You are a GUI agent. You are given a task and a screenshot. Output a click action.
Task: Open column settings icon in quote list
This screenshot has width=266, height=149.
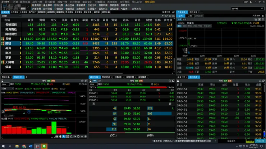(173, 16)
